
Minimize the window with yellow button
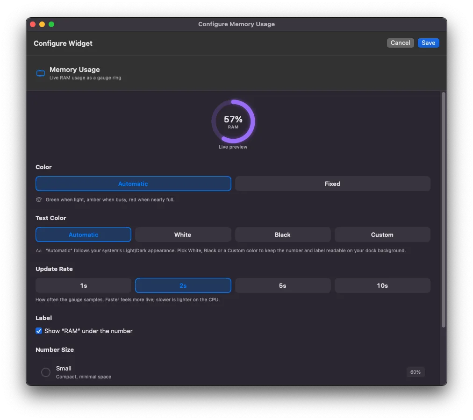42,24
